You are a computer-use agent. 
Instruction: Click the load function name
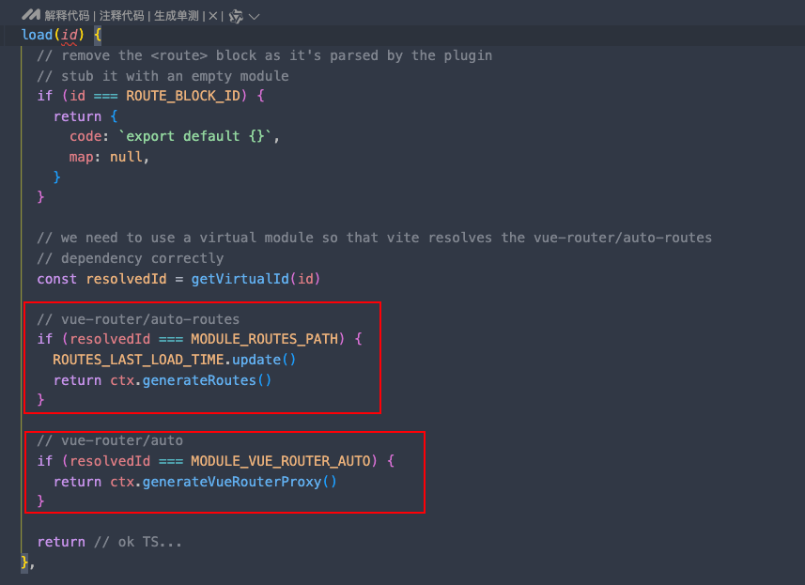click(x=37, y=35)
